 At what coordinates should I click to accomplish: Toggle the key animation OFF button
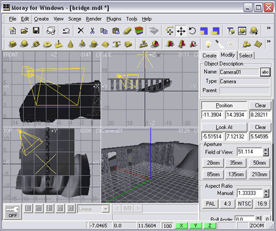click(x=13, y=212)
